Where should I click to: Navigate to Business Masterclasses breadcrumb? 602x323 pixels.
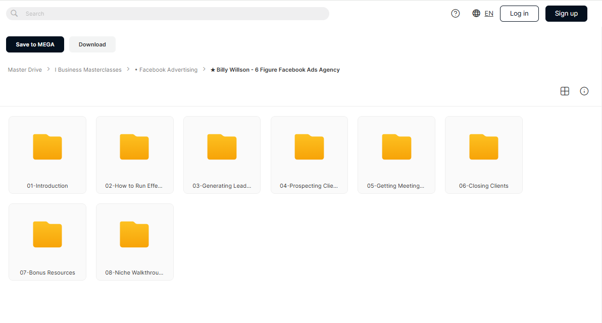88,70
